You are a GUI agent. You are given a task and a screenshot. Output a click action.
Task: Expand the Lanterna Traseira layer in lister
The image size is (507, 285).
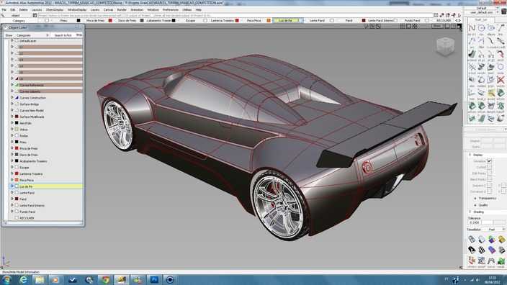(12, 173)
